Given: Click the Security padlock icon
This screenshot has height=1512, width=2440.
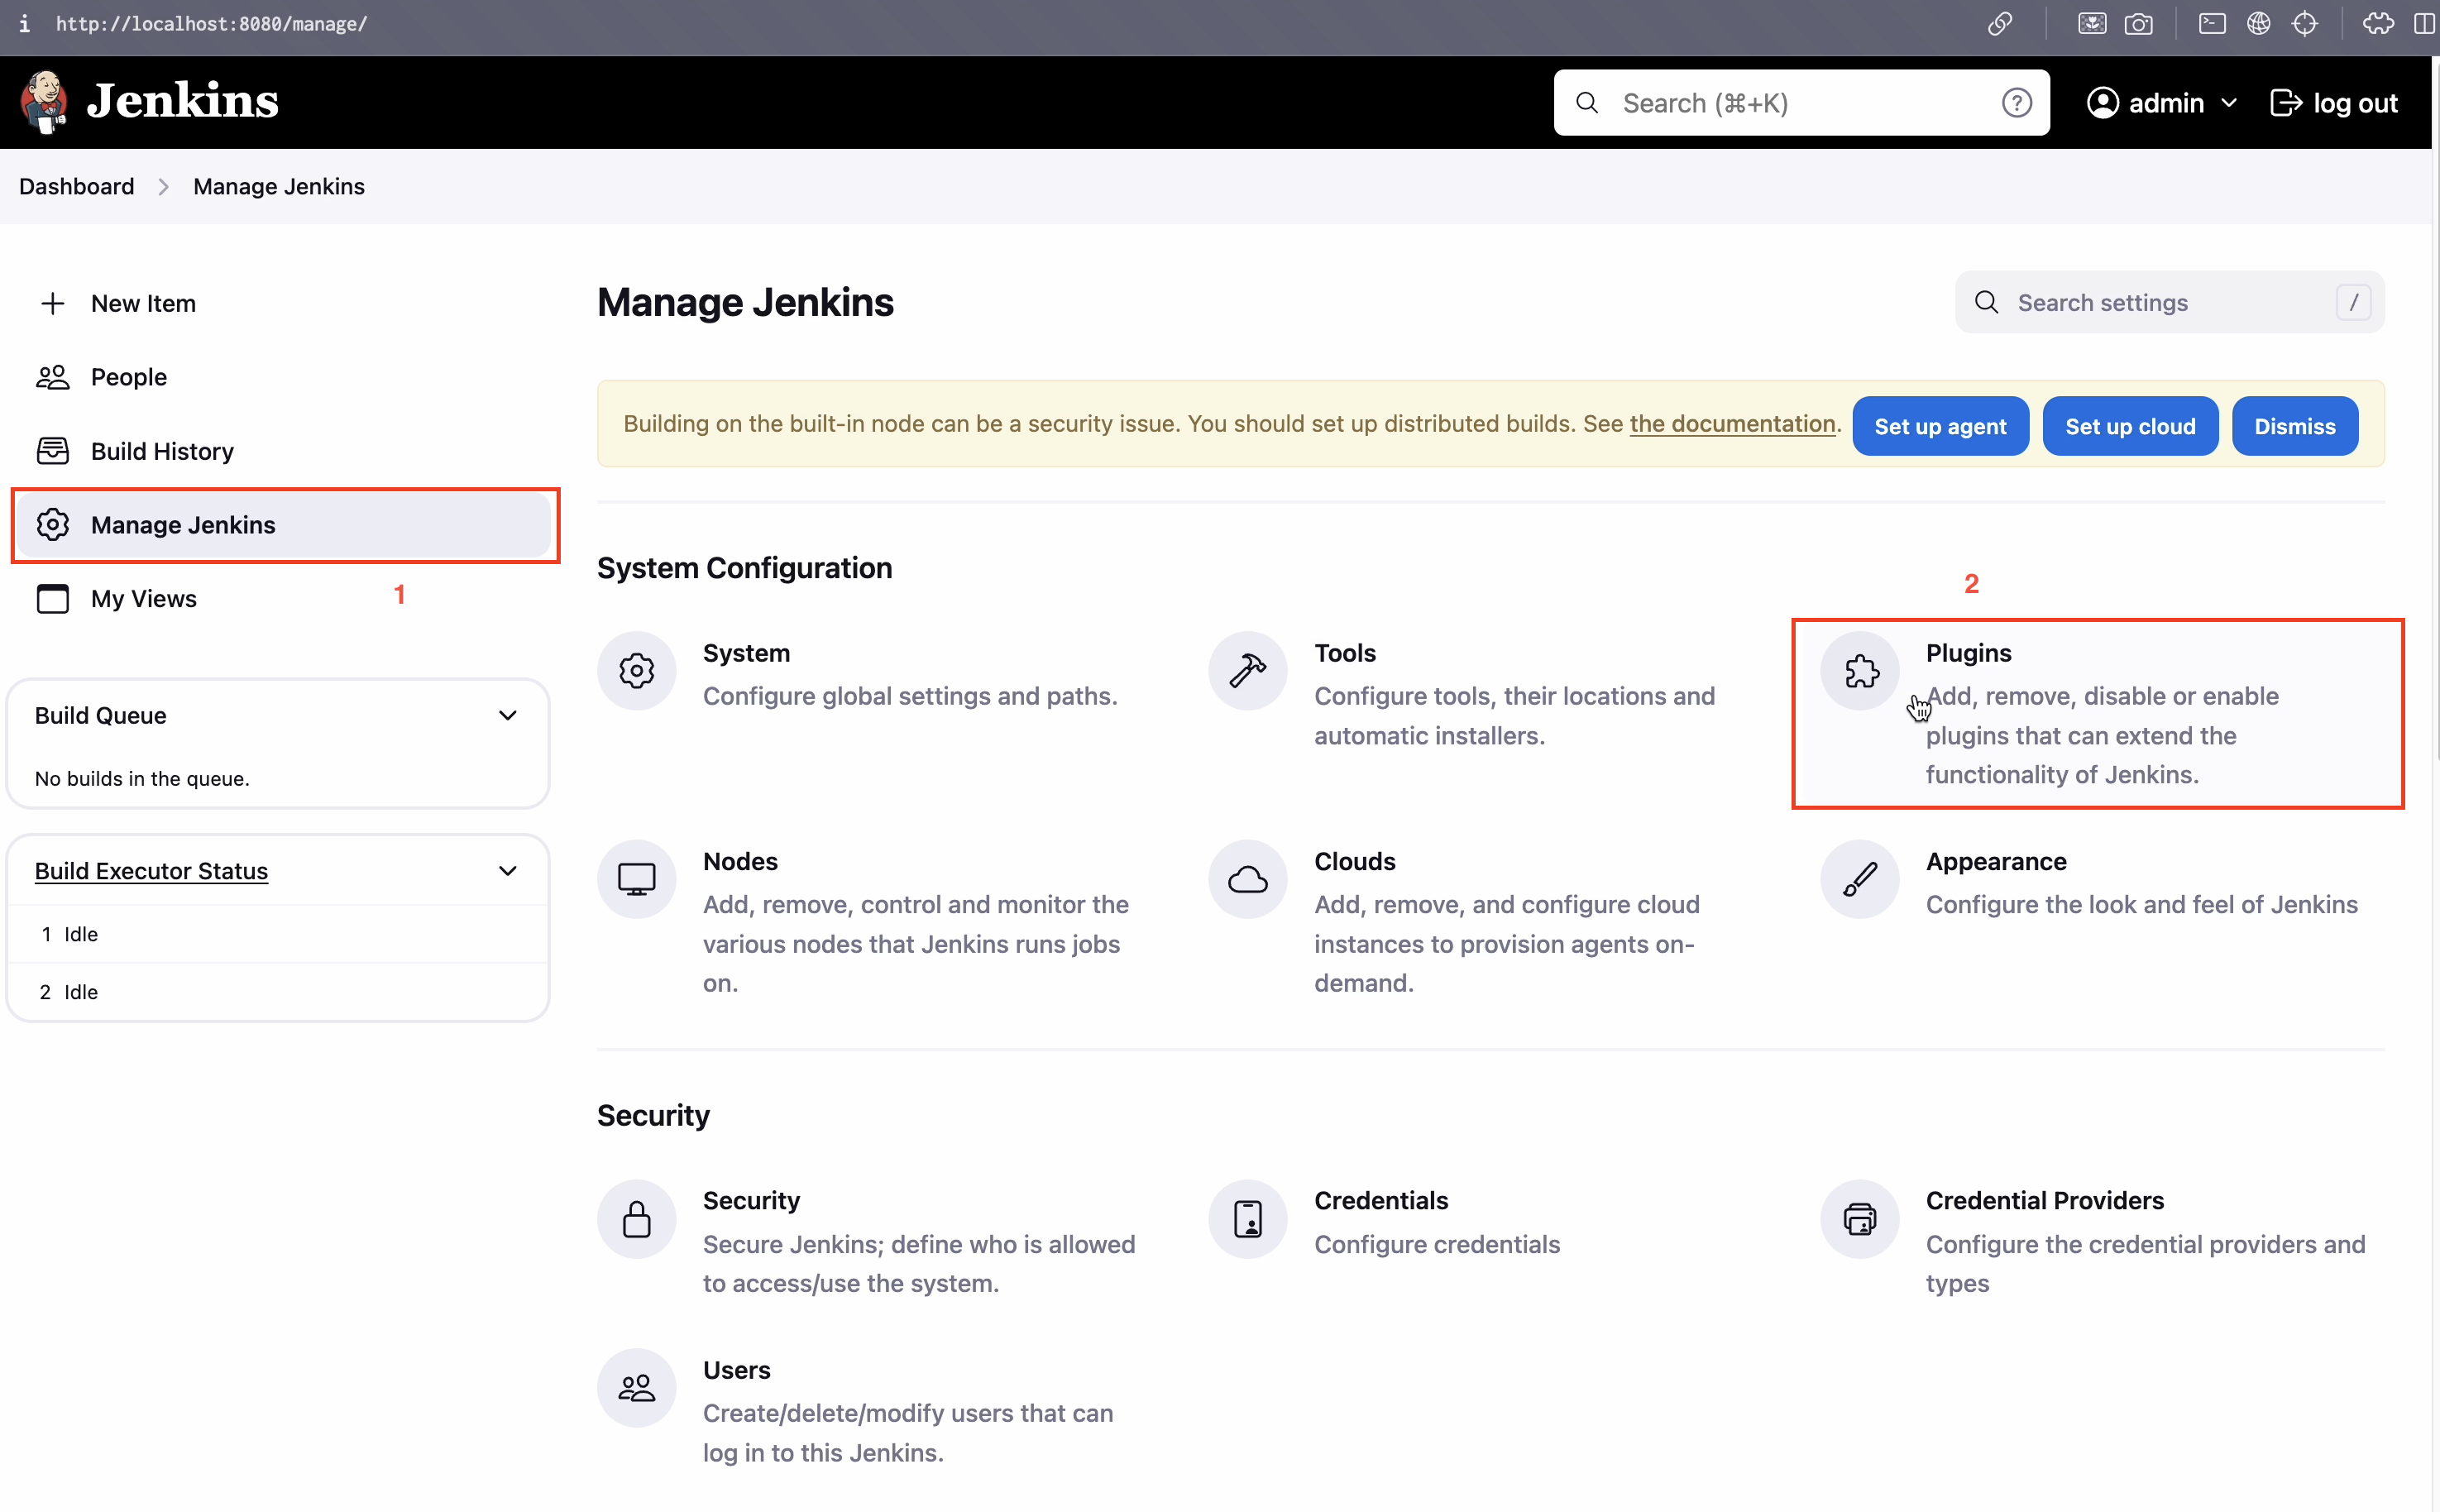Looking at the screenshot, I should pyautogui.click(x=636, y=1219).
